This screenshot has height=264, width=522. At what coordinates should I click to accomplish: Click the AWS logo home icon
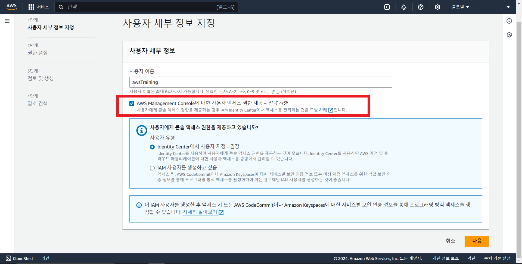point(12,7)
